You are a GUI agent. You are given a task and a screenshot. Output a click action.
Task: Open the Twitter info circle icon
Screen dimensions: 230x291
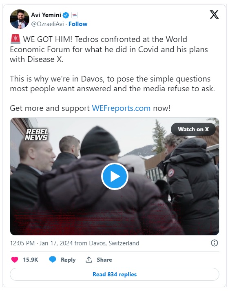click(x=215, y=243)
